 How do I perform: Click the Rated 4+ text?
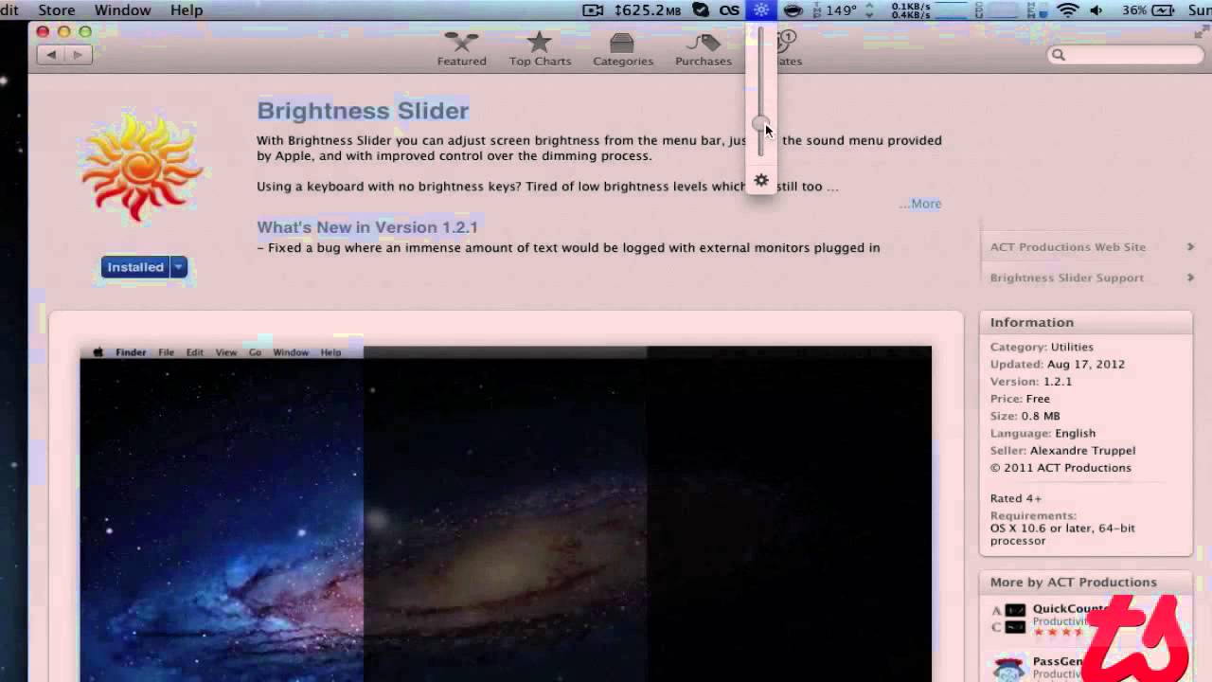[1016, 498]
